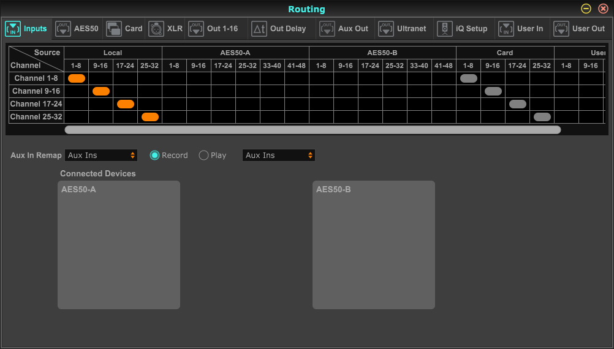Click the Out Delay triangle icon
This screenshot has width=614, height=349.
[259, 29]
